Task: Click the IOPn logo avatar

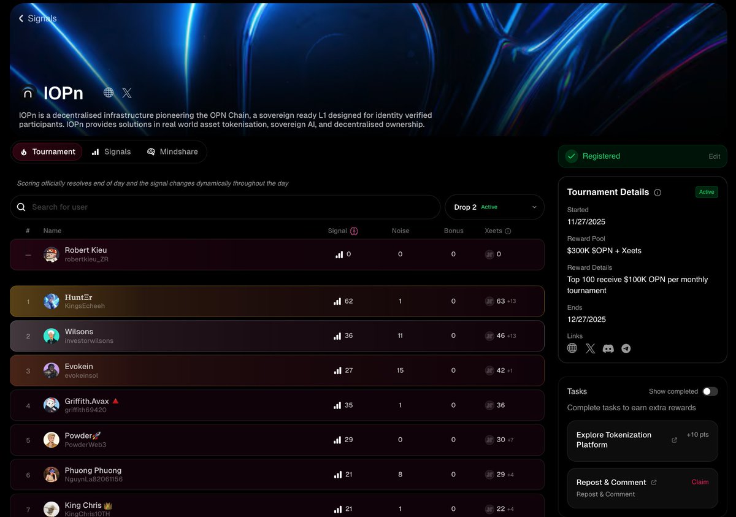Action: tap(28, 93)
